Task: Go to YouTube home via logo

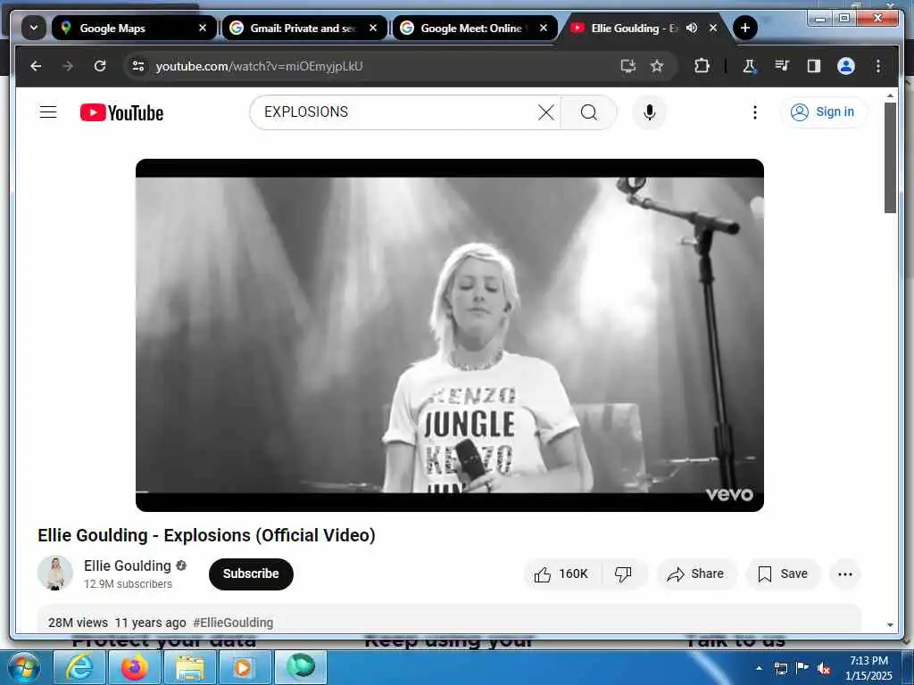Action: pos(121,112)
